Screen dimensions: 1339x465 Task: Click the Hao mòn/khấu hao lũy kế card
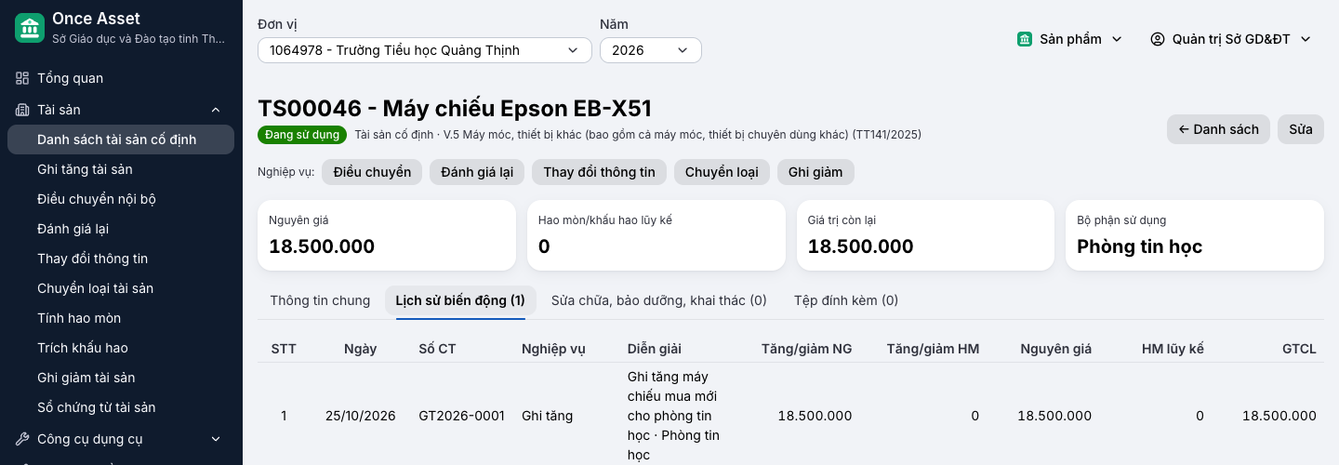coord(656,235)
